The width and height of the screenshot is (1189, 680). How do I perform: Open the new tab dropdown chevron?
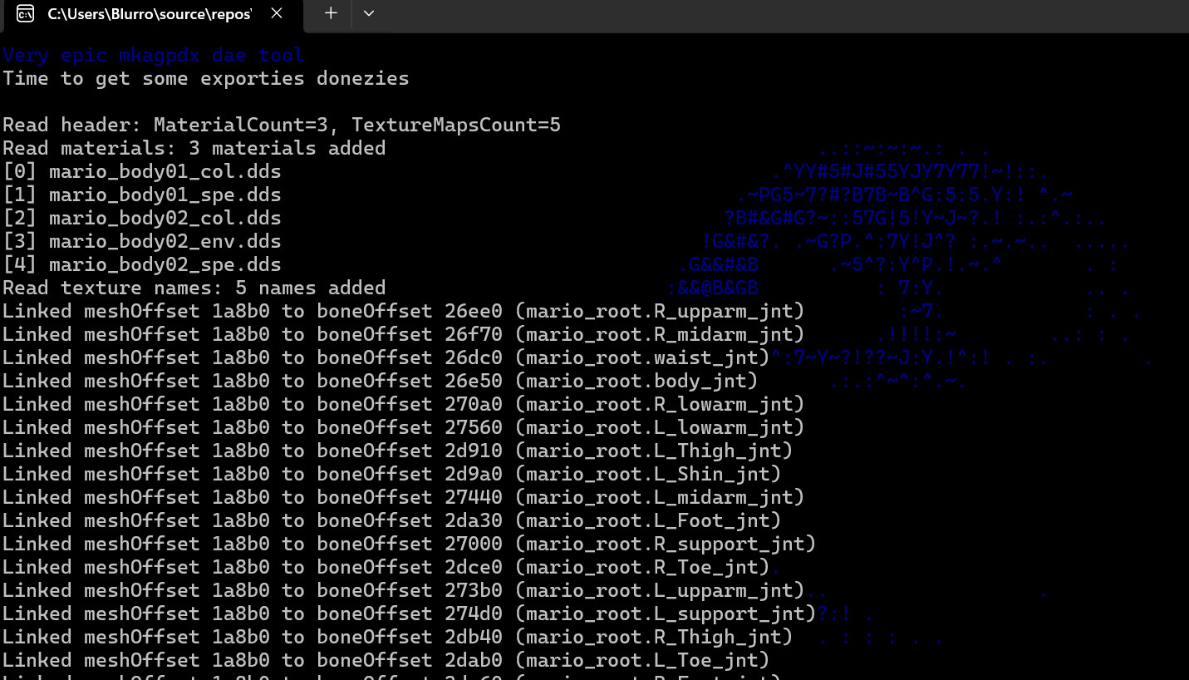click(x=368, y=13)
